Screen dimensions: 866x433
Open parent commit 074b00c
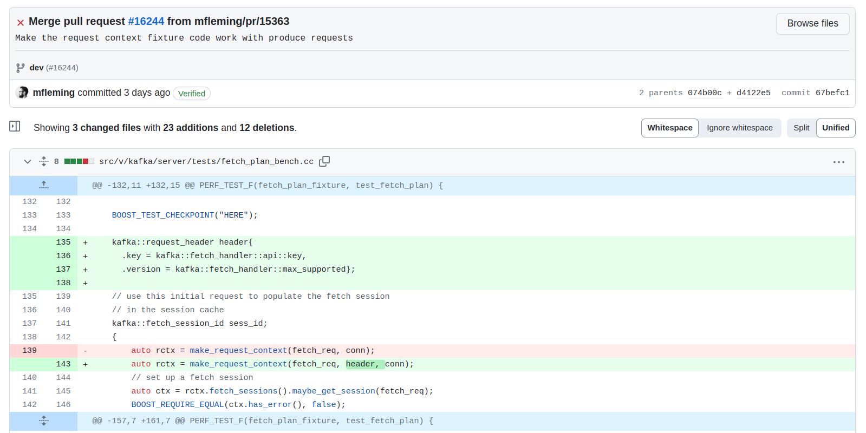pos(704,93)
